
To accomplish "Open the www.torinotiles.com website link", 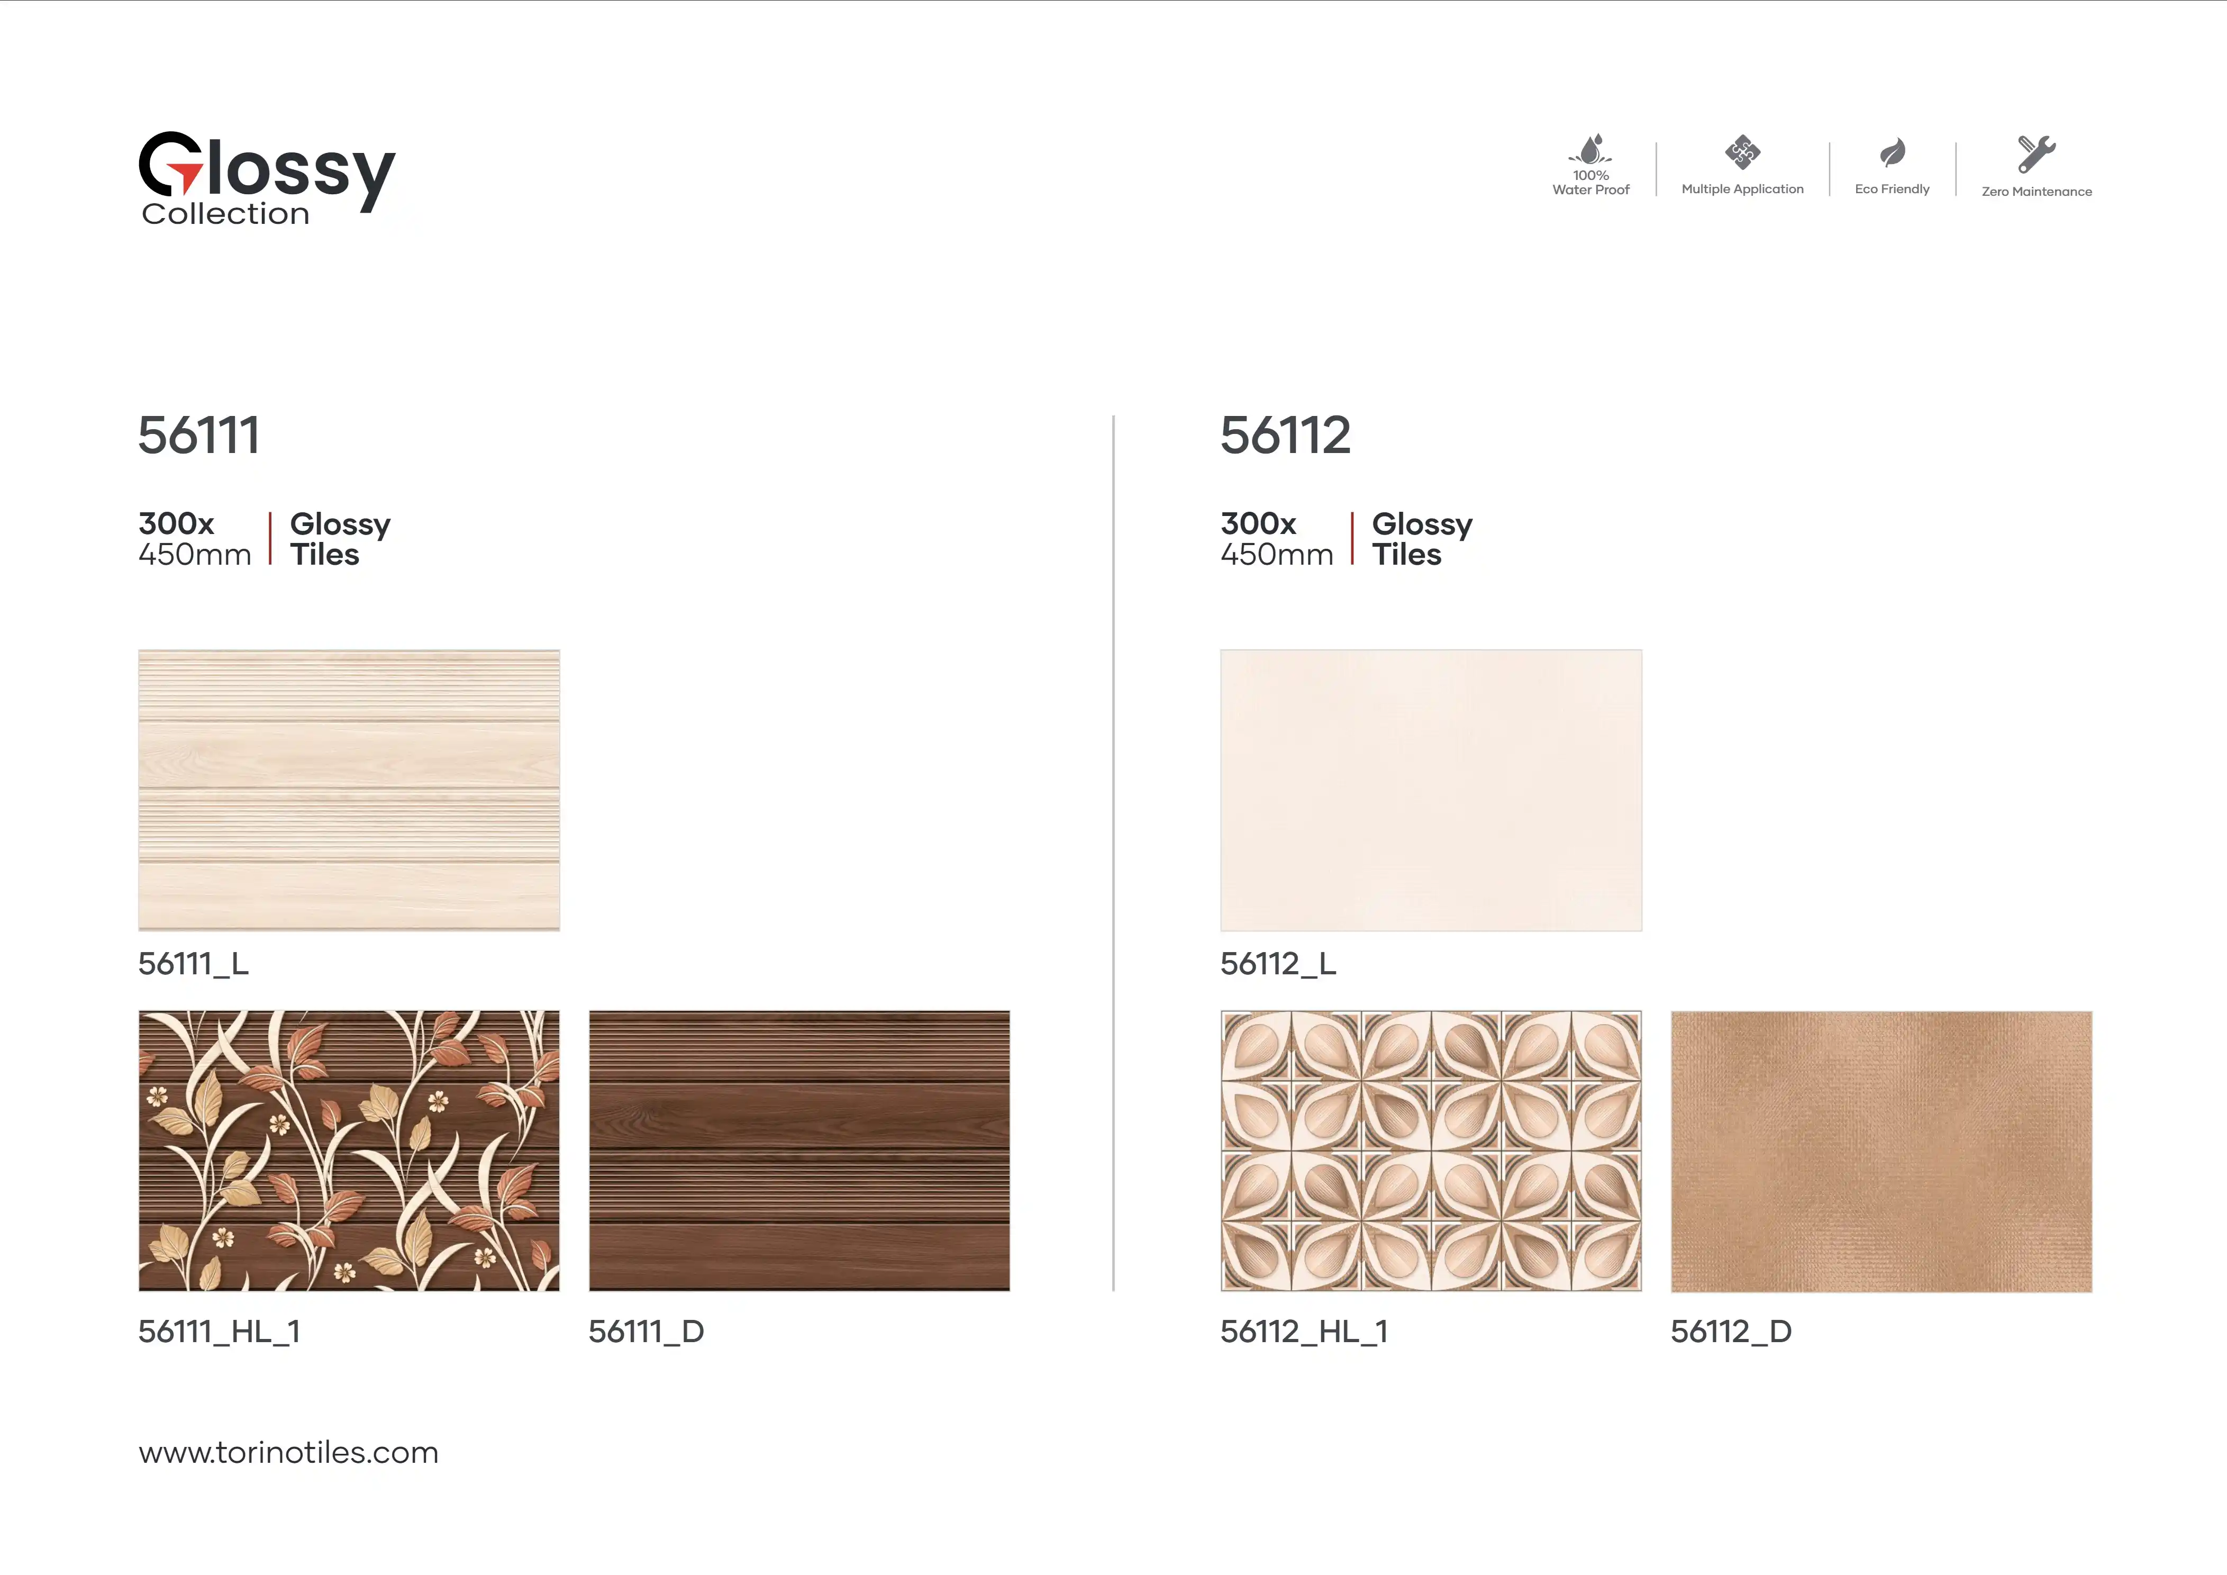I will point(288,1452).
